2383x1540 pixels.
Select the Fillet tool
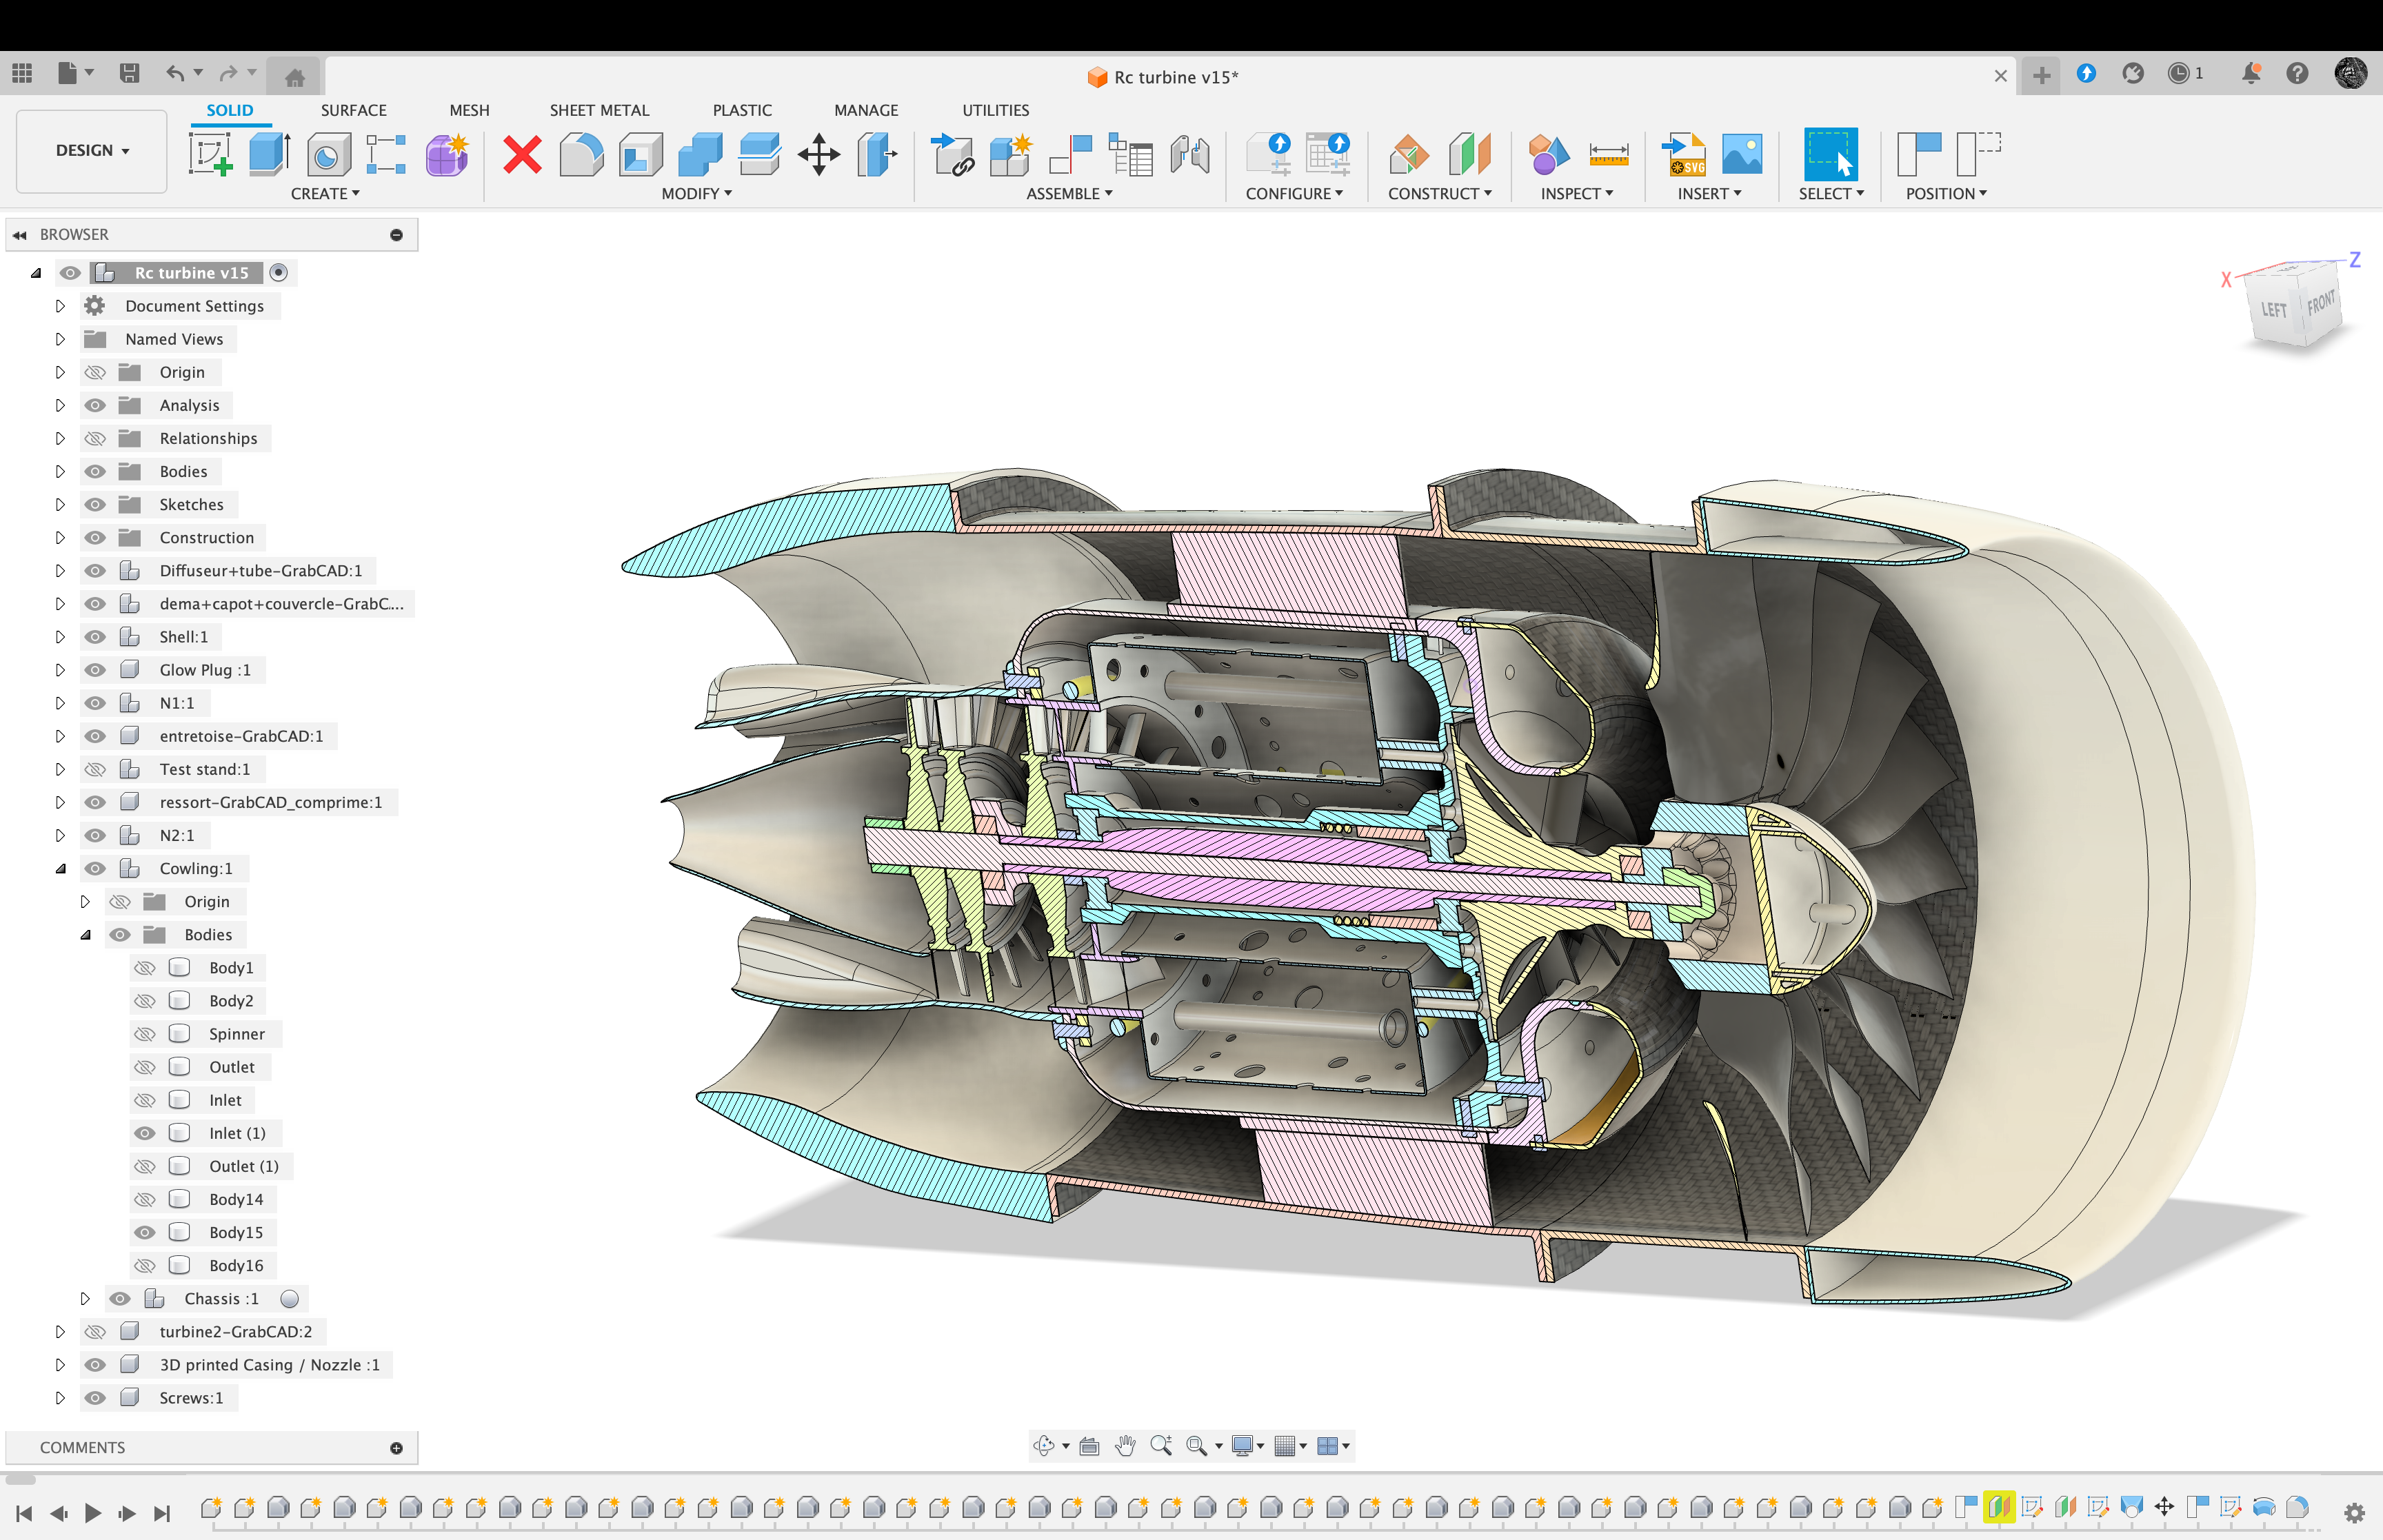coord(581,155)
